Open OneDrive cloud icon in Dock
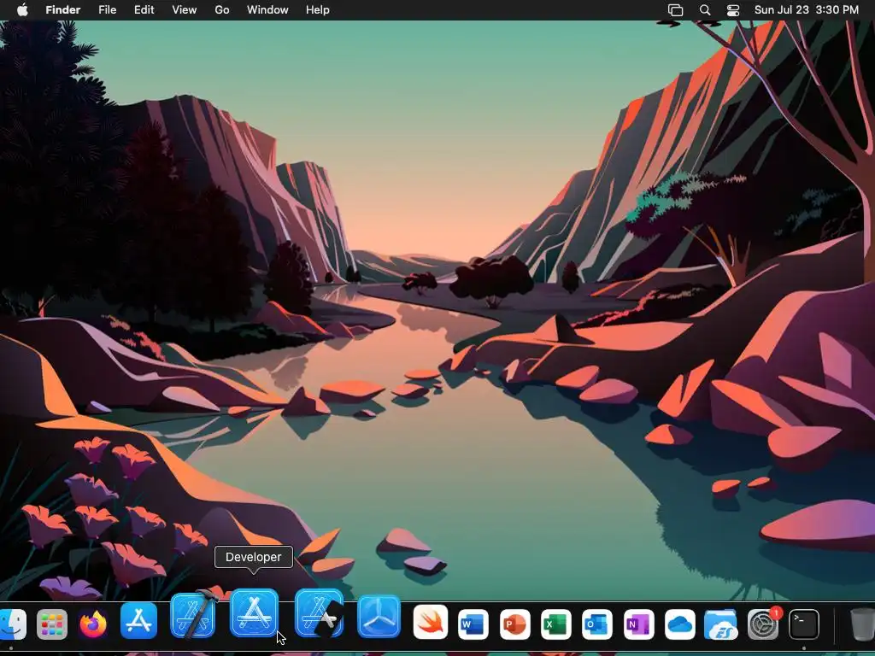Screen dimensions: 875x656 tap(680, 624)
